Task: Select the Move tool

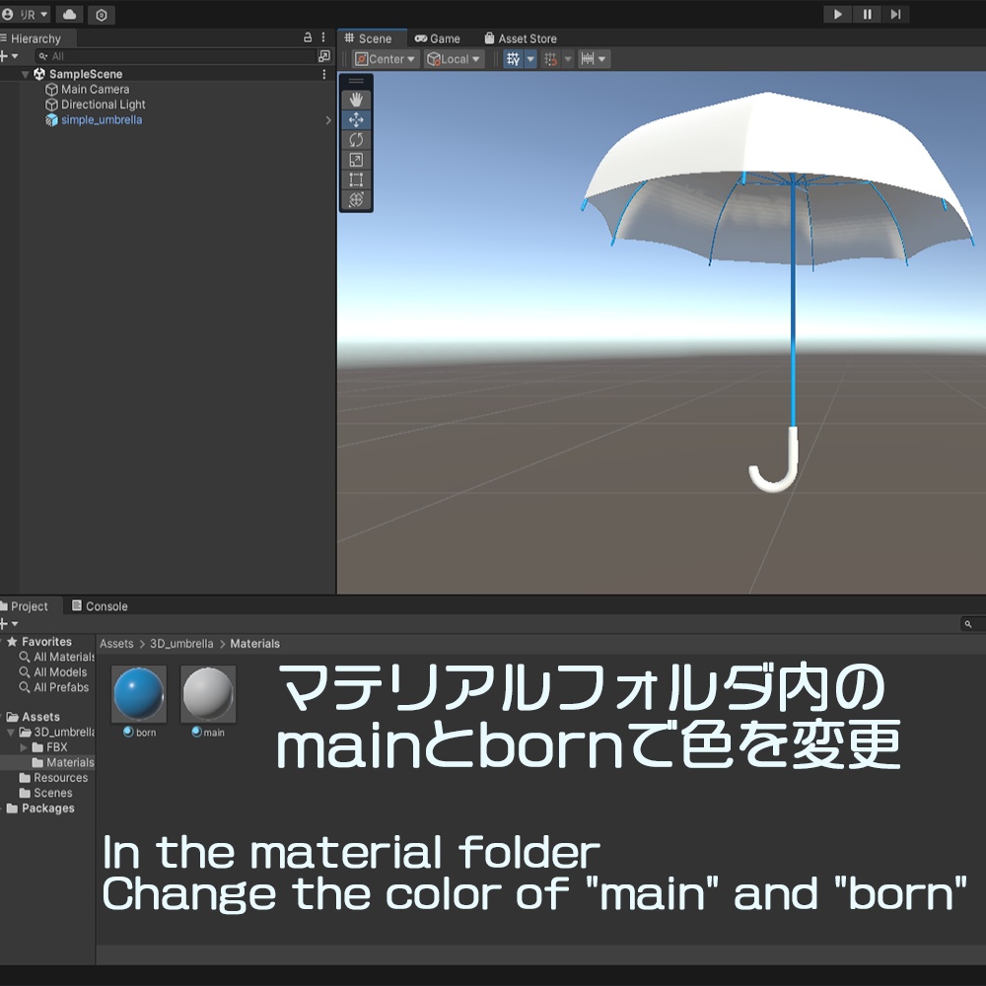Action: tap(356, 119)
